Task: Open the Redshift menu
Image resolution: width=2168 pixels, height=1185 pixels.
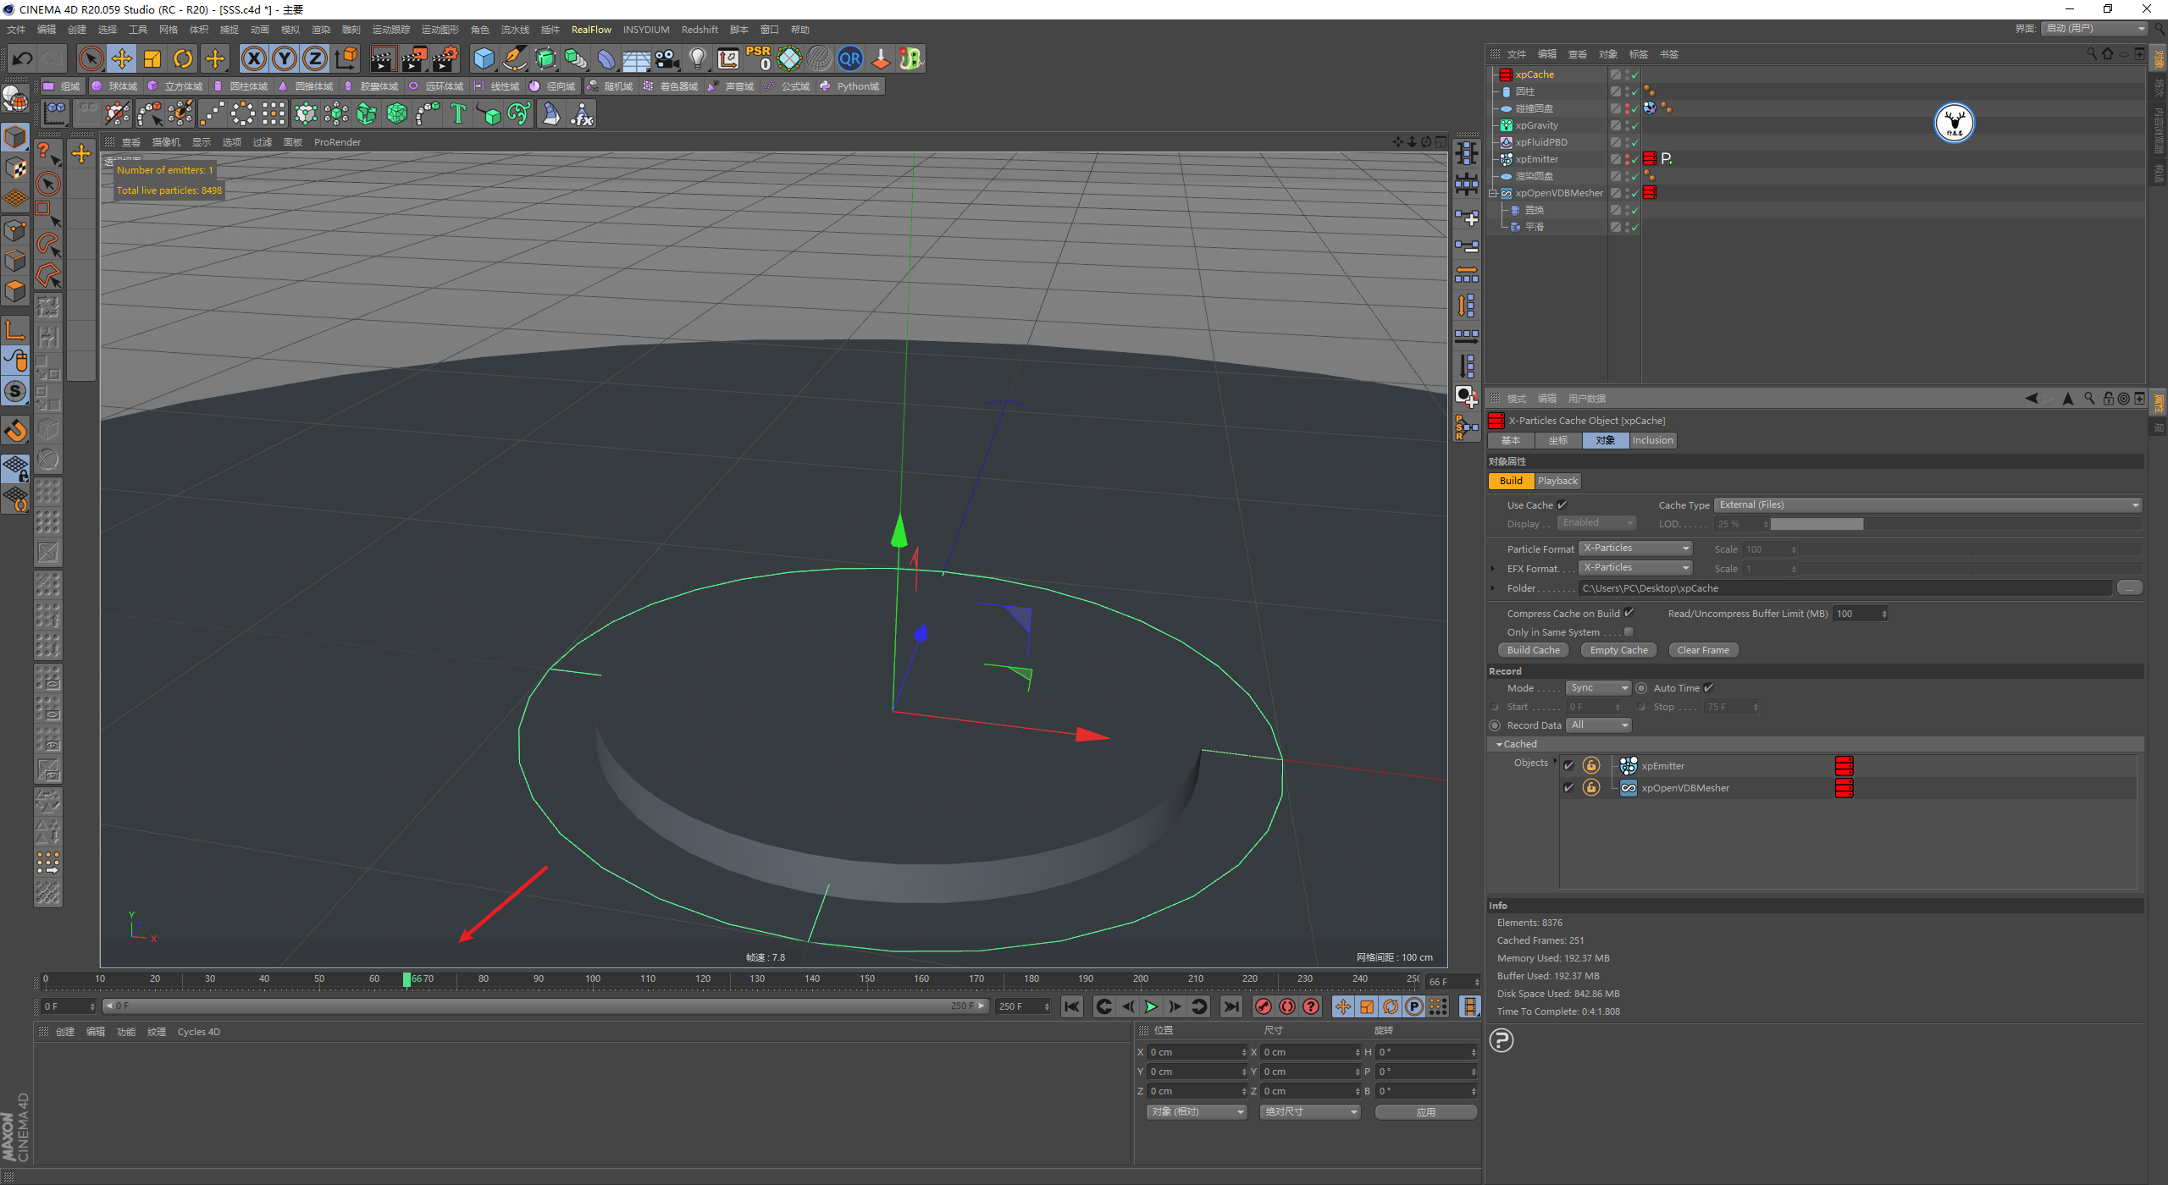Action: click(x=700, y=30)
